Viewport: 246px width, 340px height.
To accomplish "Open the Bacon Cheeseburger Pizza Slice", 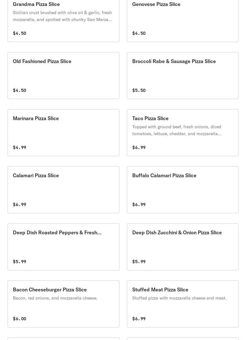I will point(50,290).
